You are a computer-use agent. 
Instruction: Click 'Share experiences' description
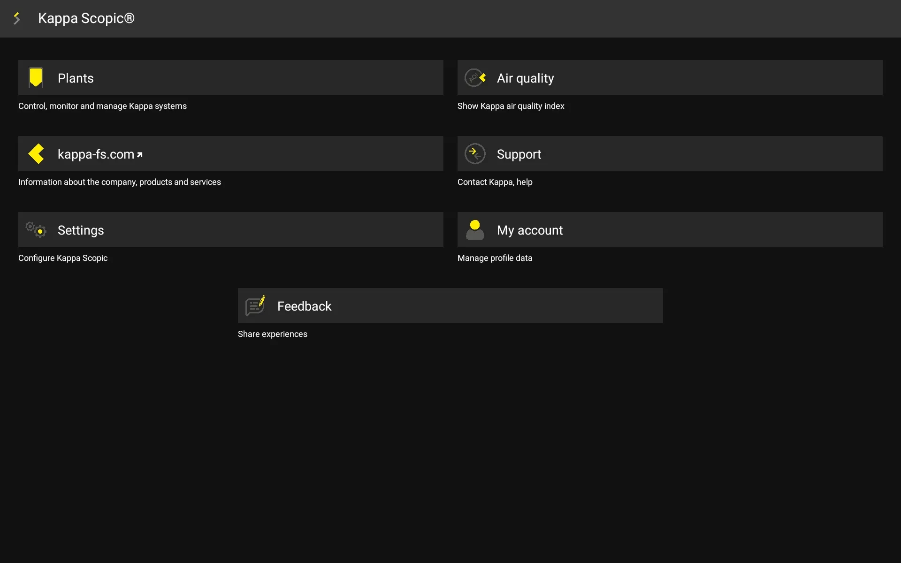tap(273, 334)
